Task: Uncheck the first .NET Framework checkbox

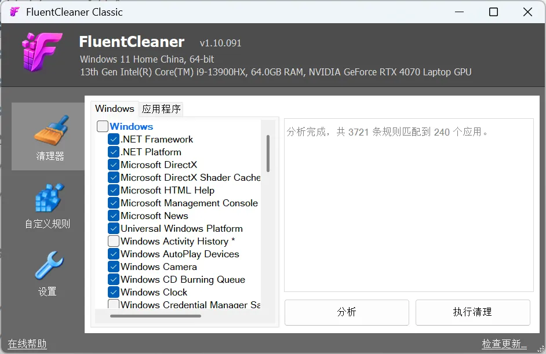Action: (x=114, y=139)
